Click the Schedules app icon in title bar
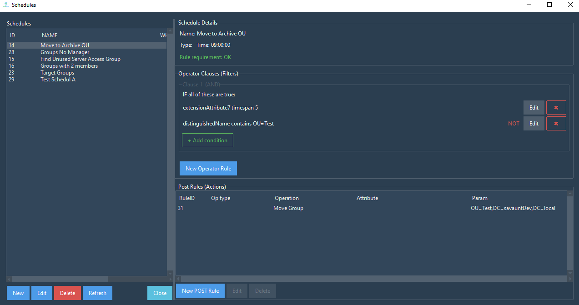The width and height of the screenshot is (579, 305). click(x=5, y=5)
